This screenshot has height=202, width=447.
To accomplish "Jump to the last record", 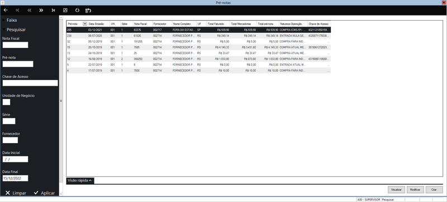I will [53, 10].
